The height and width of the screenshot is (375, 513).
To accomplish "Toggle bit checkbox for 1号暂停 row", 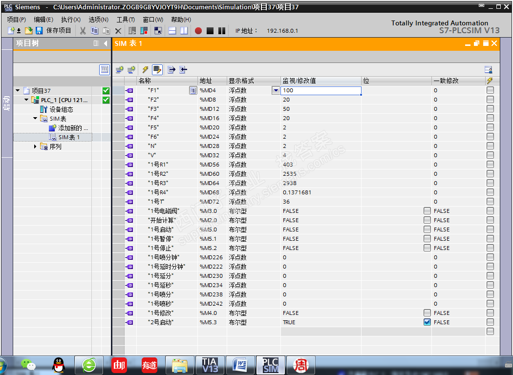I will coord(427,239).
